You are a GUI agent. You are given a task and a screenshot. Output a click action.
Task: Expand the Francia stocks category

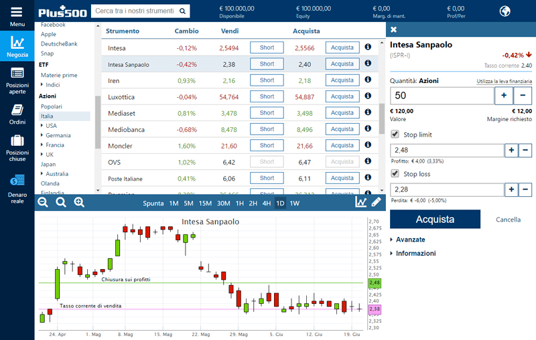[52, 145]
